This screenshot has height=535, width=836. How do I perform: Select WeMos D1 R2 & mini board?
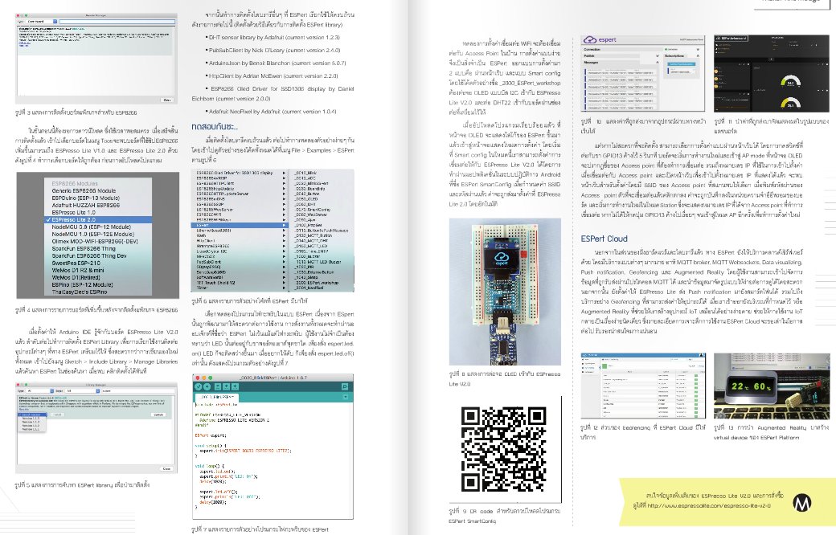(98, 270)
